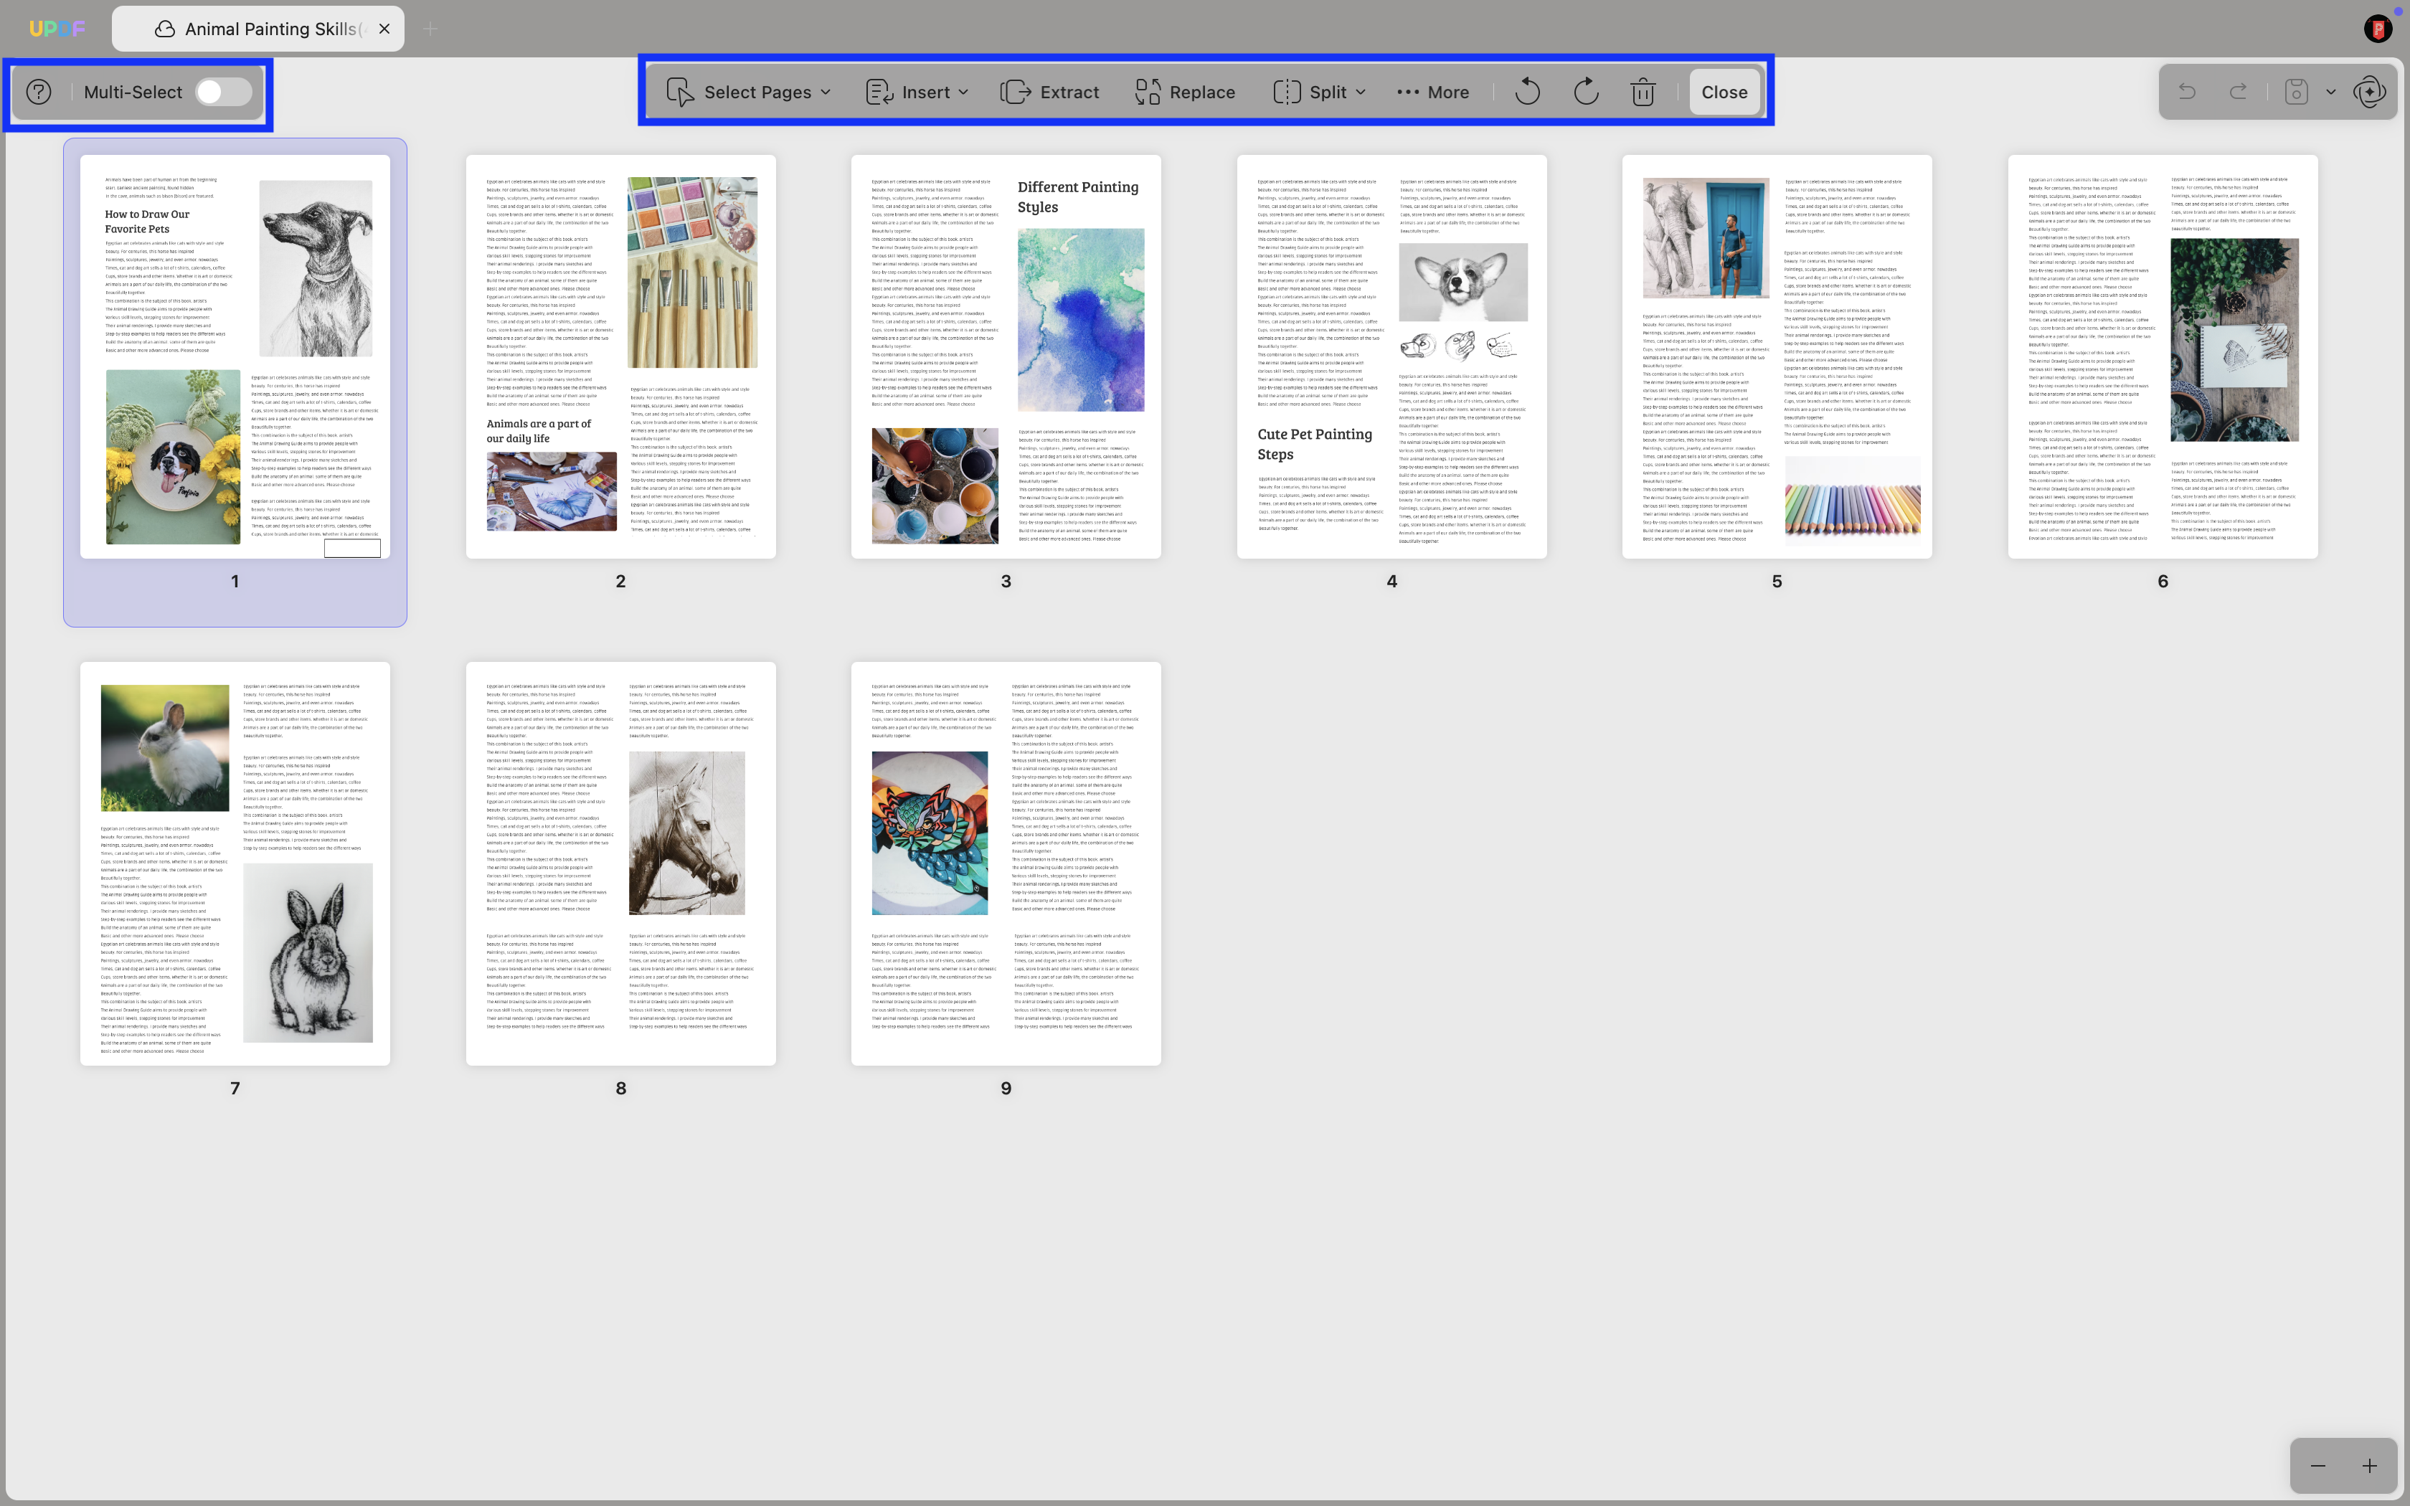Open the Select Pages dropdown

[749, 92]
